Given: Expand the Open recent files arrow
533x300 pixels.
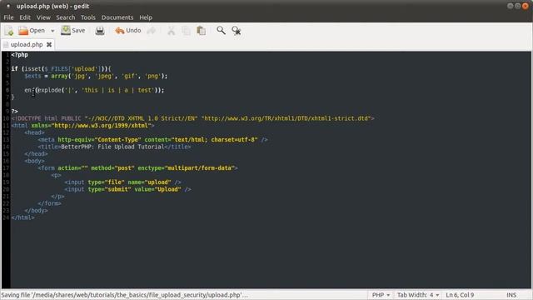Looking at the screenshot, I should tap(52, 31).
